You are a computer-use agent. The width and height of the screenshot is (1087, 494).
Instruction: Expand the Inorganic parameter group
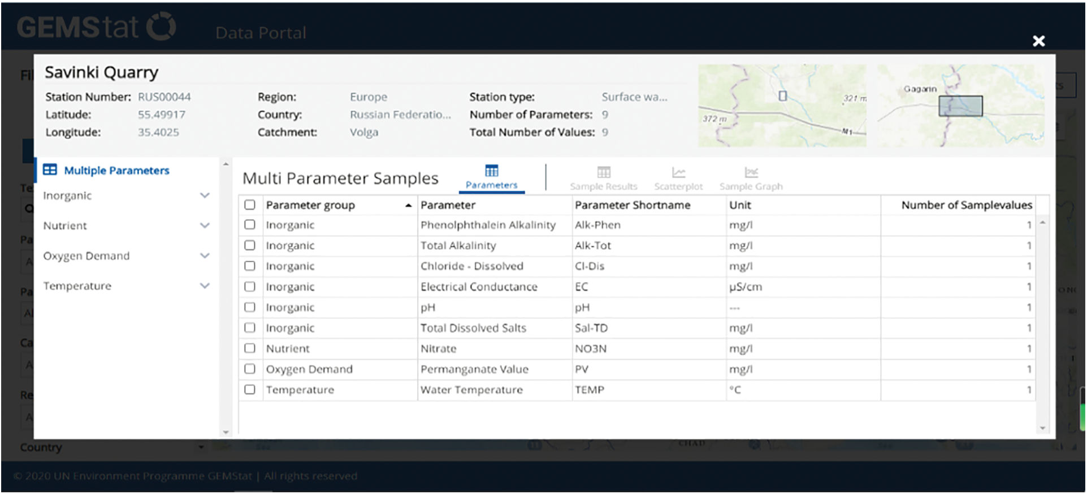[x=205, y=195]
